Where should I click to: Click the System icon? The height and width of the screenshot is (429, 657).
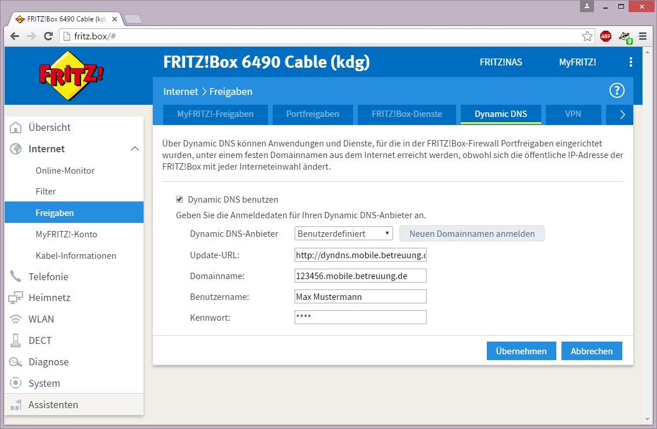click(16, 383)
